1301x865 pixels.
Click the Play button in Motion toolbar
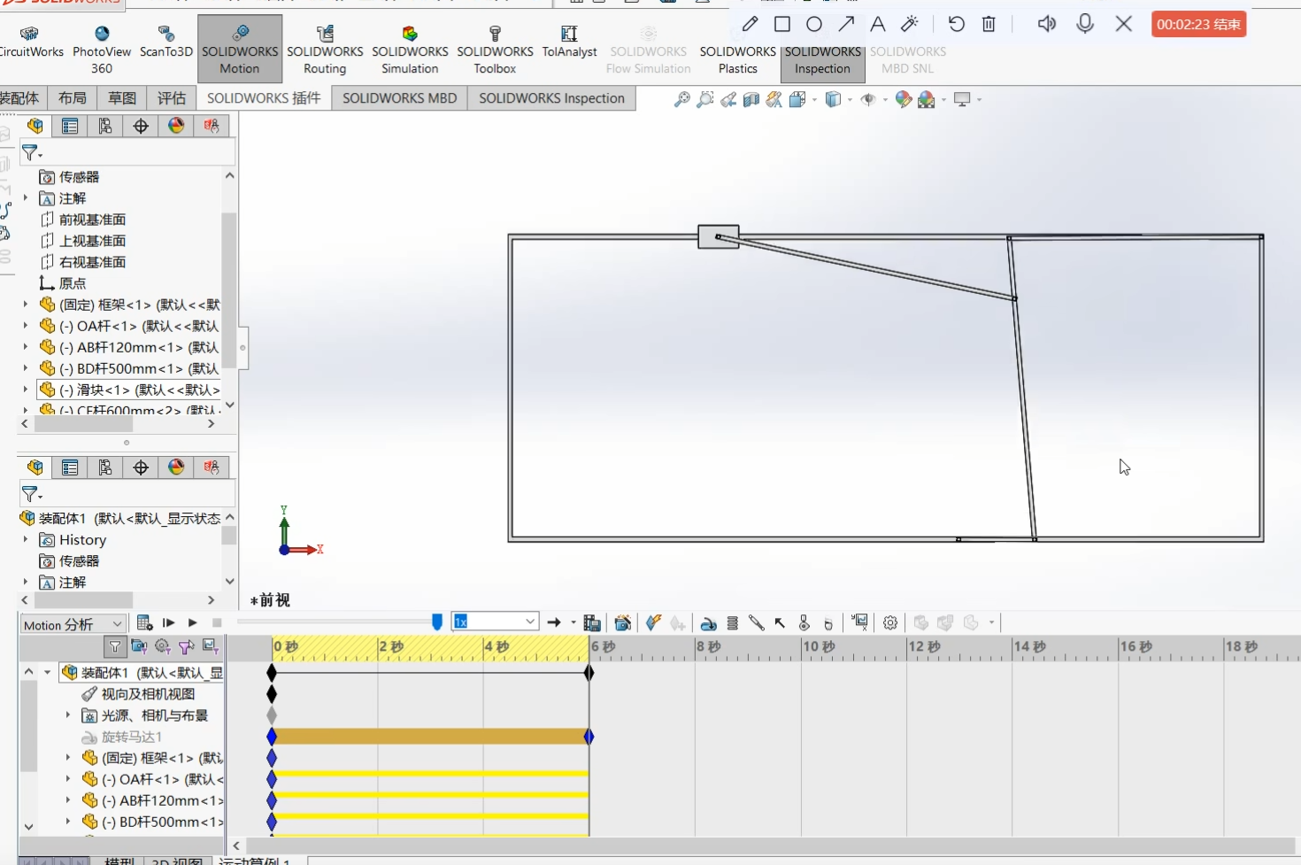tap(192, 622)
